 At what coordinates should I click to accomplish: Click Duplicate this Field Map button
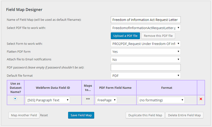pyautogui.click(x=145, y=115)
